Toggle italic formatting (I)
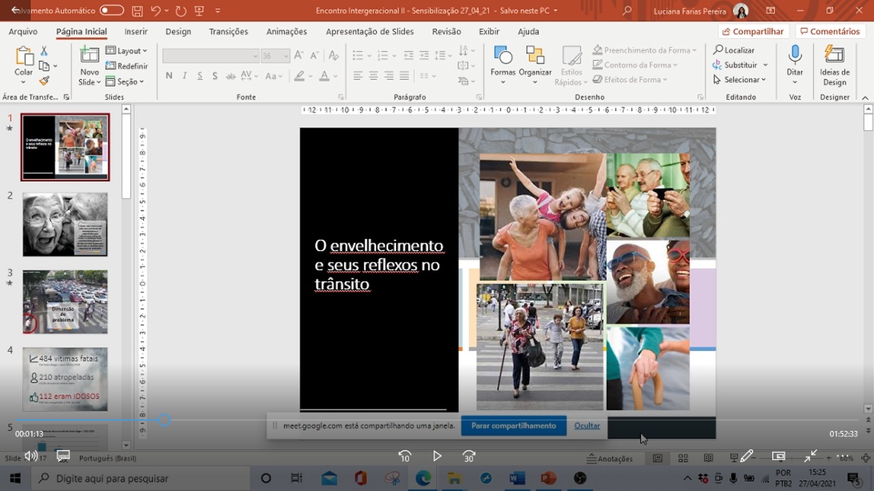Image resolution: width=874 pixels, height=491 pixels. [x=184, y=76]
